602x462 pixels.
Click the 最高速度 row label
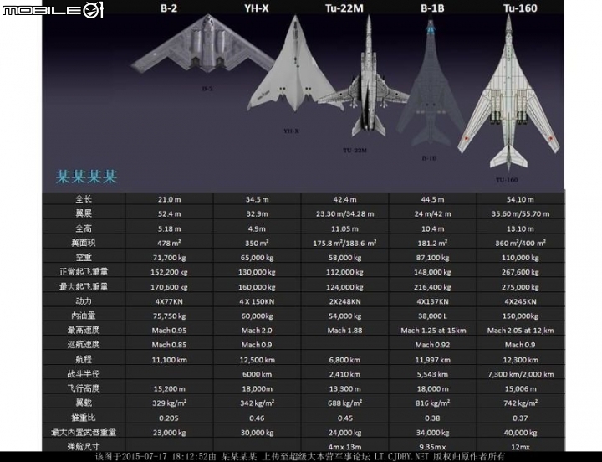(84, 330)
